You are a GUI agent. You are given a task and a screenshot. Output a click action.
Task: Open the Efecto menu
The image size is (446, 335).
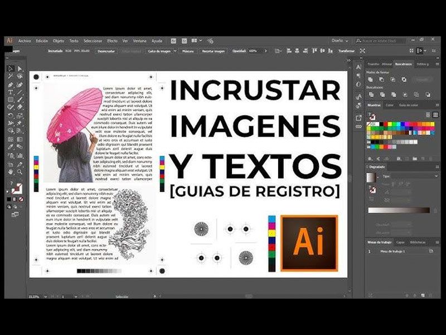click(112, 41)
